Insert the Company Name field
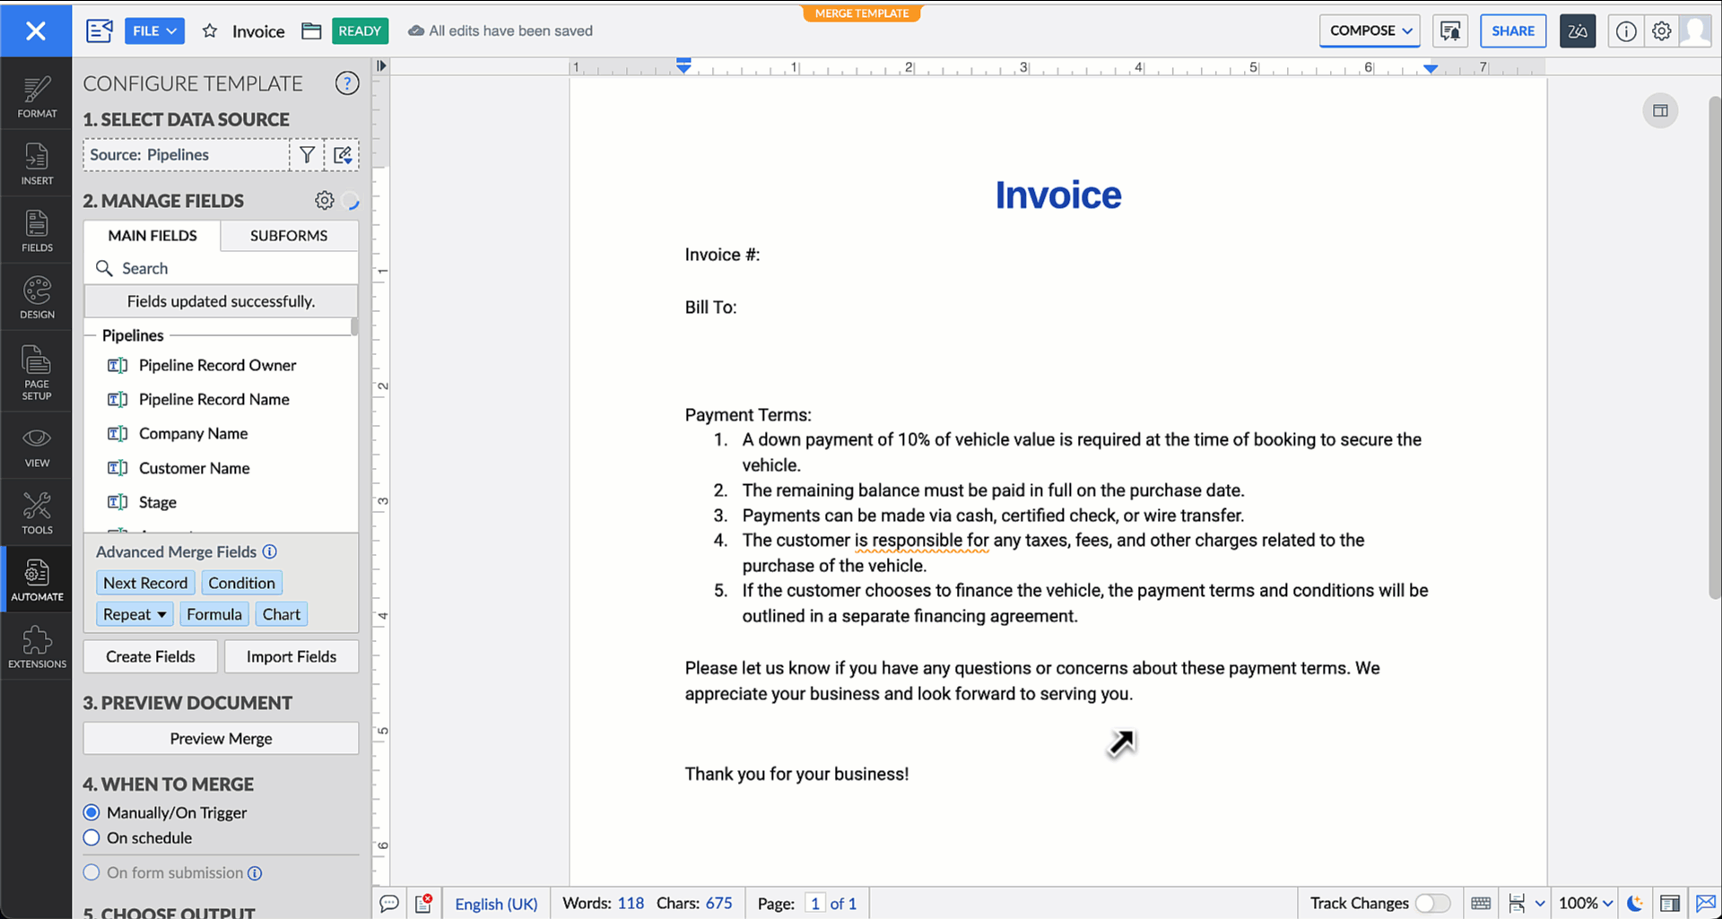Viewport: 1722px width, 919px height. pos(194,434)
